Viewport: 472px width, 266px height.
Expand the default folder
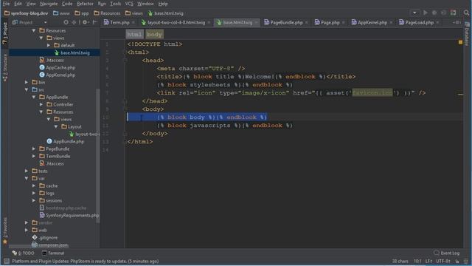(x=49, y=45)
